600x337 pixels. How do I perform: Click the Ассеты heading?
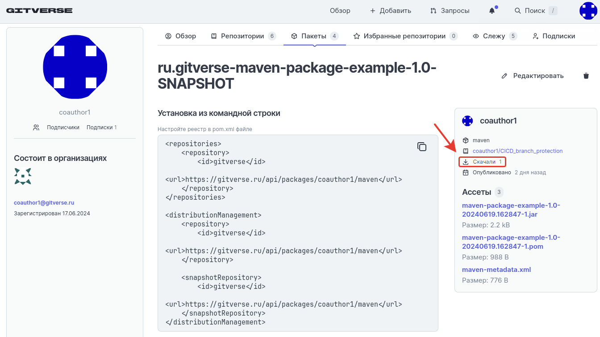476,192
